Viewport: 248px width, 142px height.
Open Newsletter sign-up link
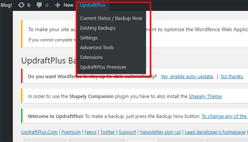[x=160, y=132]
